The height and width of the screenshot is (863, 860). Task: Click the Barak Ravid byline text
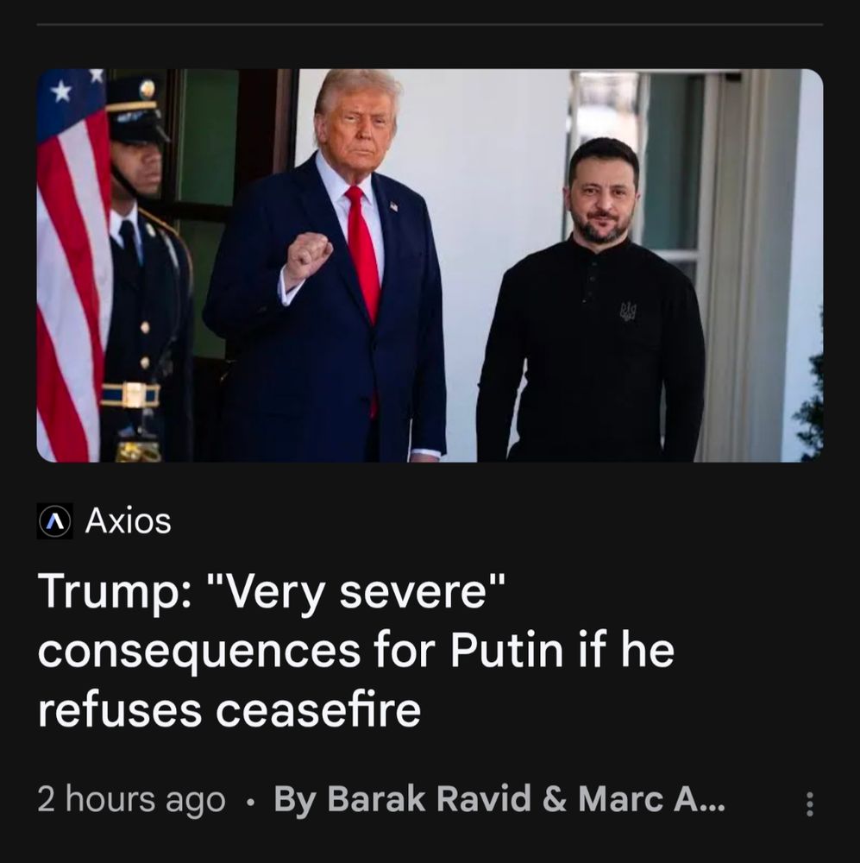pos(402,798)
